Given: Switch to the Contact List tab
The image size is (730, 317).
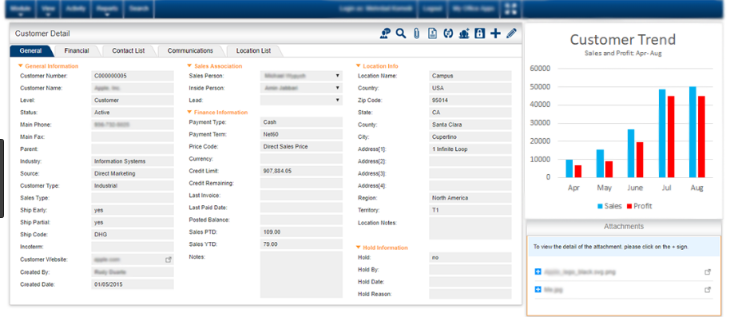Looking at the screenshot, I should tap(129, 51).
